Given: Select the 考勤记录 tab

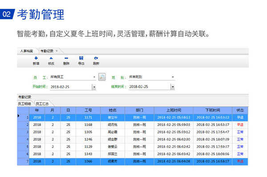Looking at the screenshot, I should (x=47, y=51).
